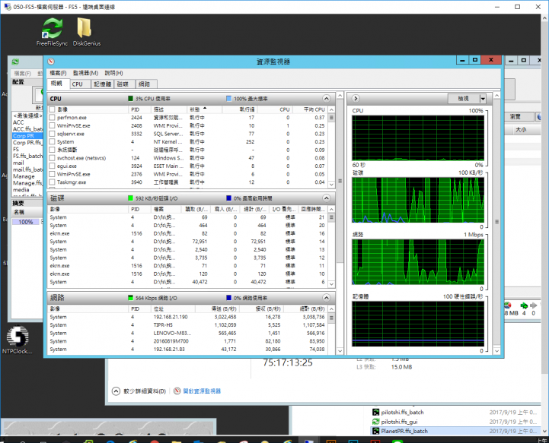Check the System process checkbox in CPU list
Screen dimensions: 549x443
tap(52, 142)
